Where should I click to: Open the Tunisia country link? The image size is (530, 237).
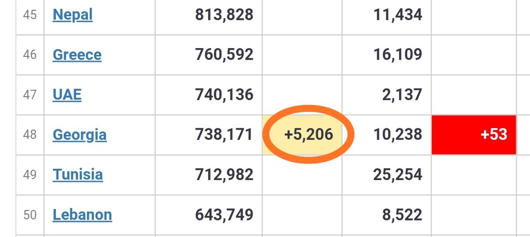pyautogui.click(x=78, y=174)
